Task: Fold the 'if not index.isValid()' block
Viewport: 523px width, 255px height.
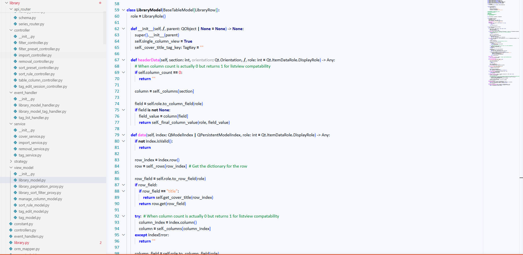Action: coord(123,141)
